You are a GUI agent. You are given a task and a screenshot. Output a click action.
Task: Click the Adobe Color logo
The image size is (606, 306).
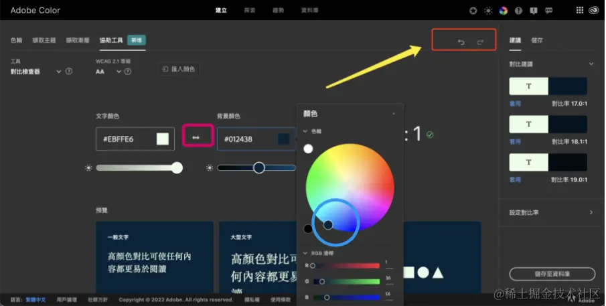[35, 11]
